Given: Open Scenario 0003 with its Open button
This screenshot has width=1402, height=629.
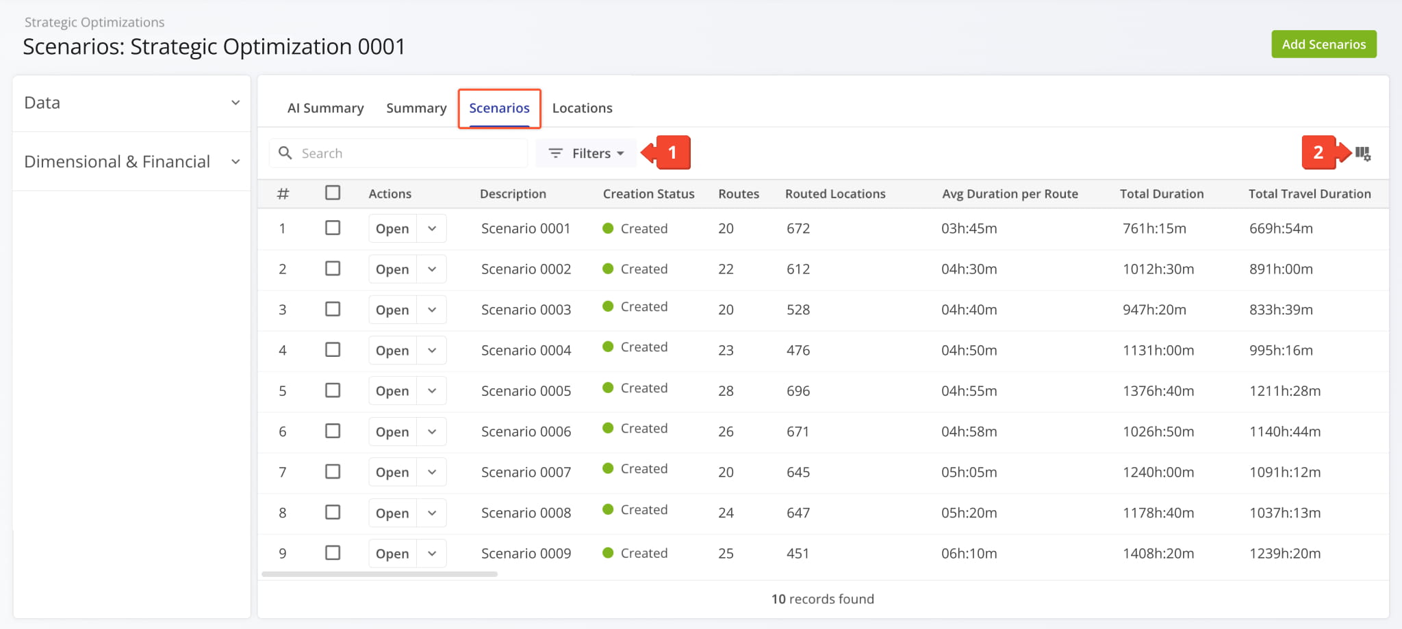Looking at the screenshot, I should tap(392, 310).
